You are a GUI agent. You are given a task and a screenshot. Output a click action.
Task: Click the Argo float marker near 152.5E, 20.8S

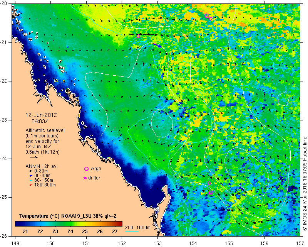pyautogui.click(x=138, y=36)
